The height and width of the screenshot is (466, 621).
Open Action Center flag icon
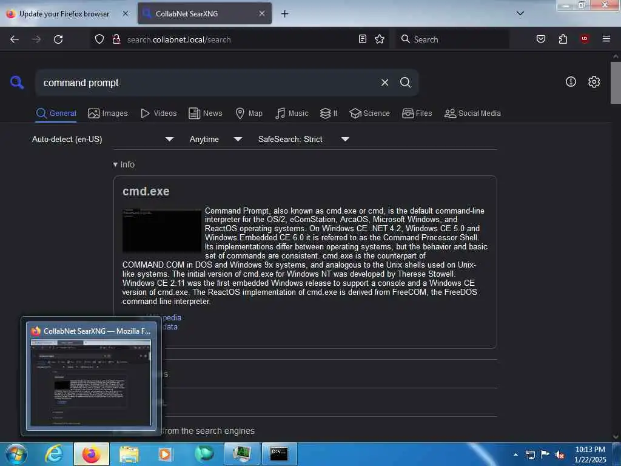[545, 454]
